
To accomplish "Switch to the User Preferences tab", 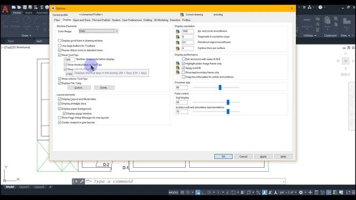I will pos(132,20).
